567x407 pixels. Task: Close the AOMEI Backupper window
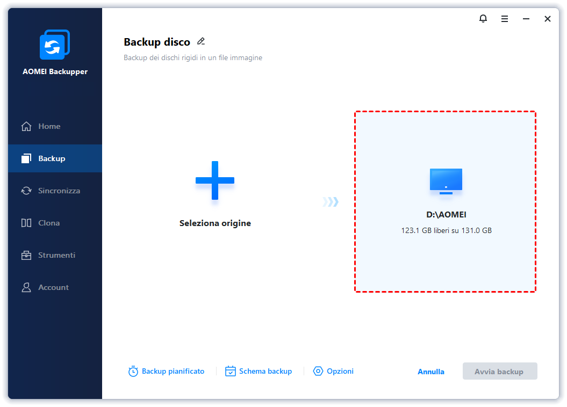tap(548, 19)
